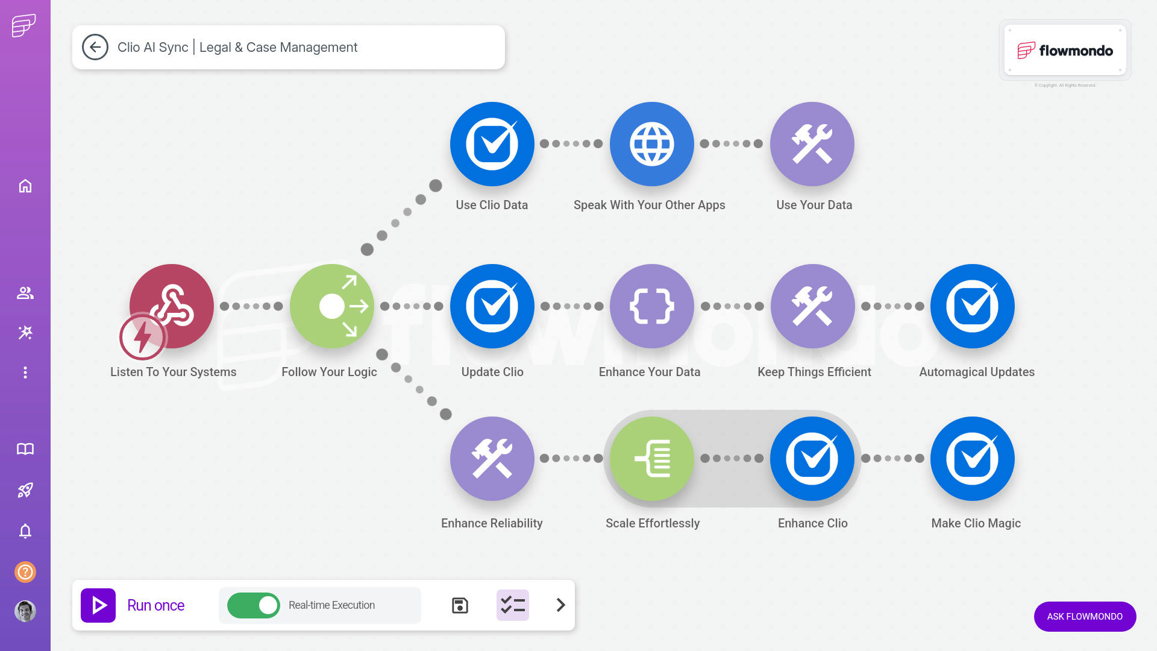Open the user profile avatar
The height and width of the screenshot is (651, 1157).
coord(25,611)
